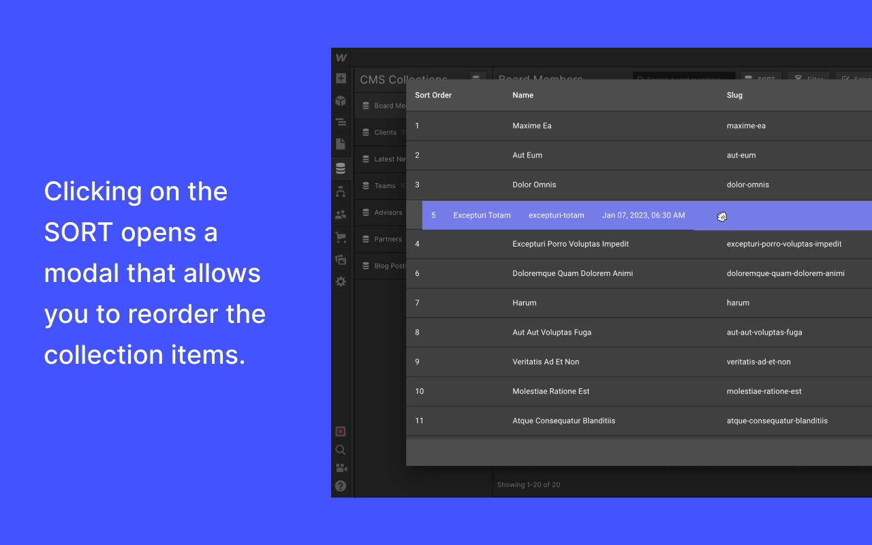Screen dimensions: 872x545
Task: Select the Maxime Ea row
Action: 639,126
